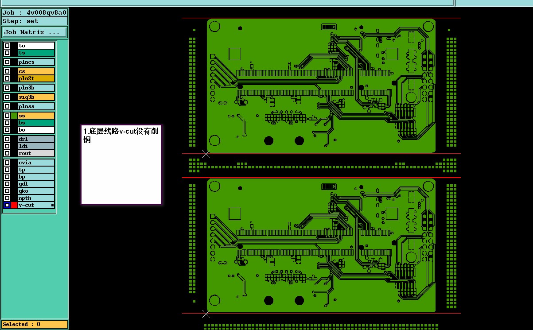
Task: Expand the small icon on v-cut row
Action: click(52, 205)
